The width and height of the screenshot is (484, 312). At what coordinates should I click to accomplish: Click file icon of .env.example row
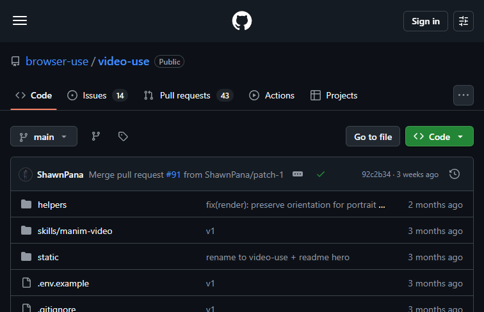(x=26, y=283)
